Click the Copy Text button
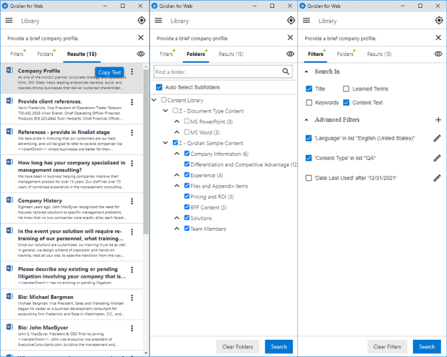 [110, 73]
